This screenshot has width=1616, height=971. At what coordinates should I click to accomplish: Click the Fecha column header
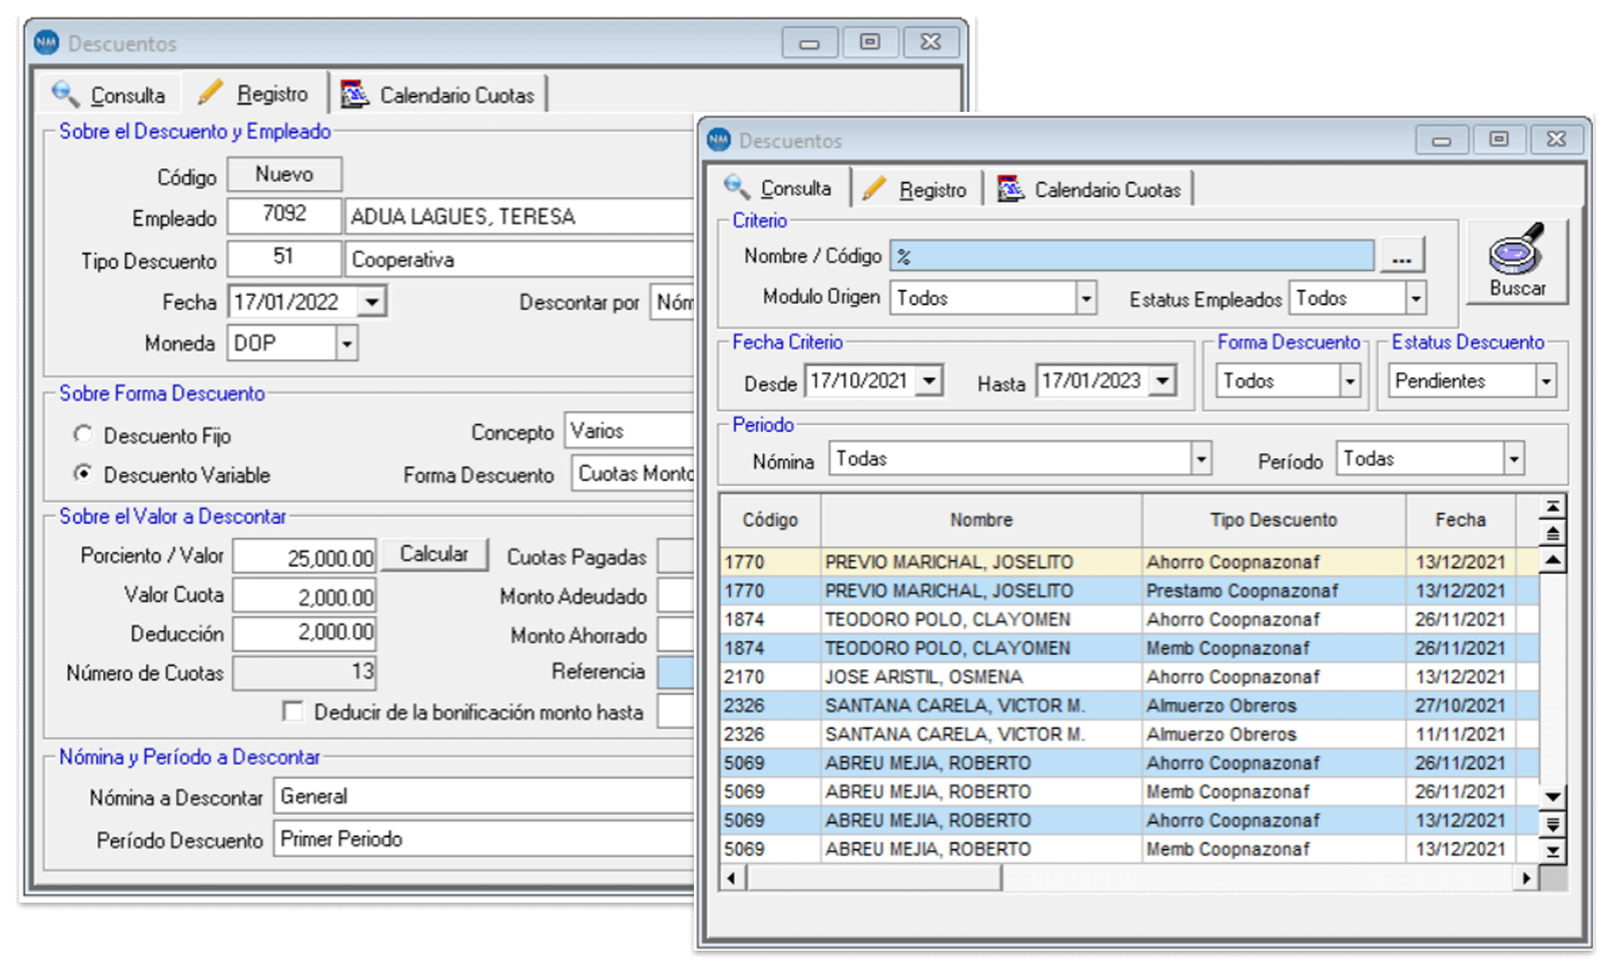tap(1461, 520)
